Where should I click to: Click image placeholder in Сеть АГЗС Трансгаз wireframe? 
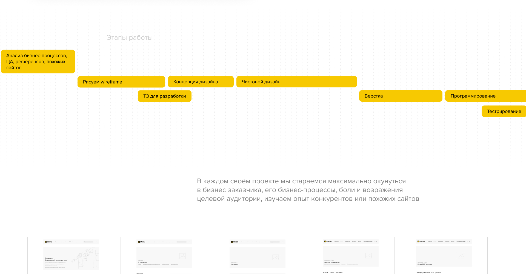[461, 255]
